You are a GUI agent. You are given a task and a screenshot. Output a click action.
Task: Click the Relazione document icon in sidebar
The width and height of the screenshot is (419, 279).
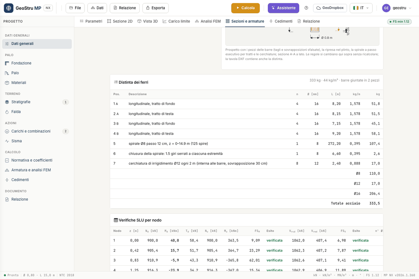(7, 199)
